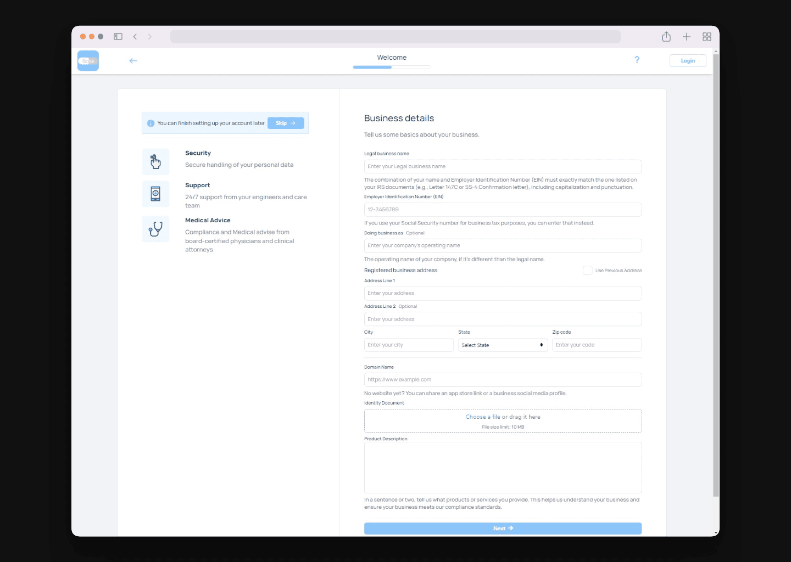Screen dimensions: 791x562
Task: Focus the Legal business name field
Action: (x=503, y=166)
